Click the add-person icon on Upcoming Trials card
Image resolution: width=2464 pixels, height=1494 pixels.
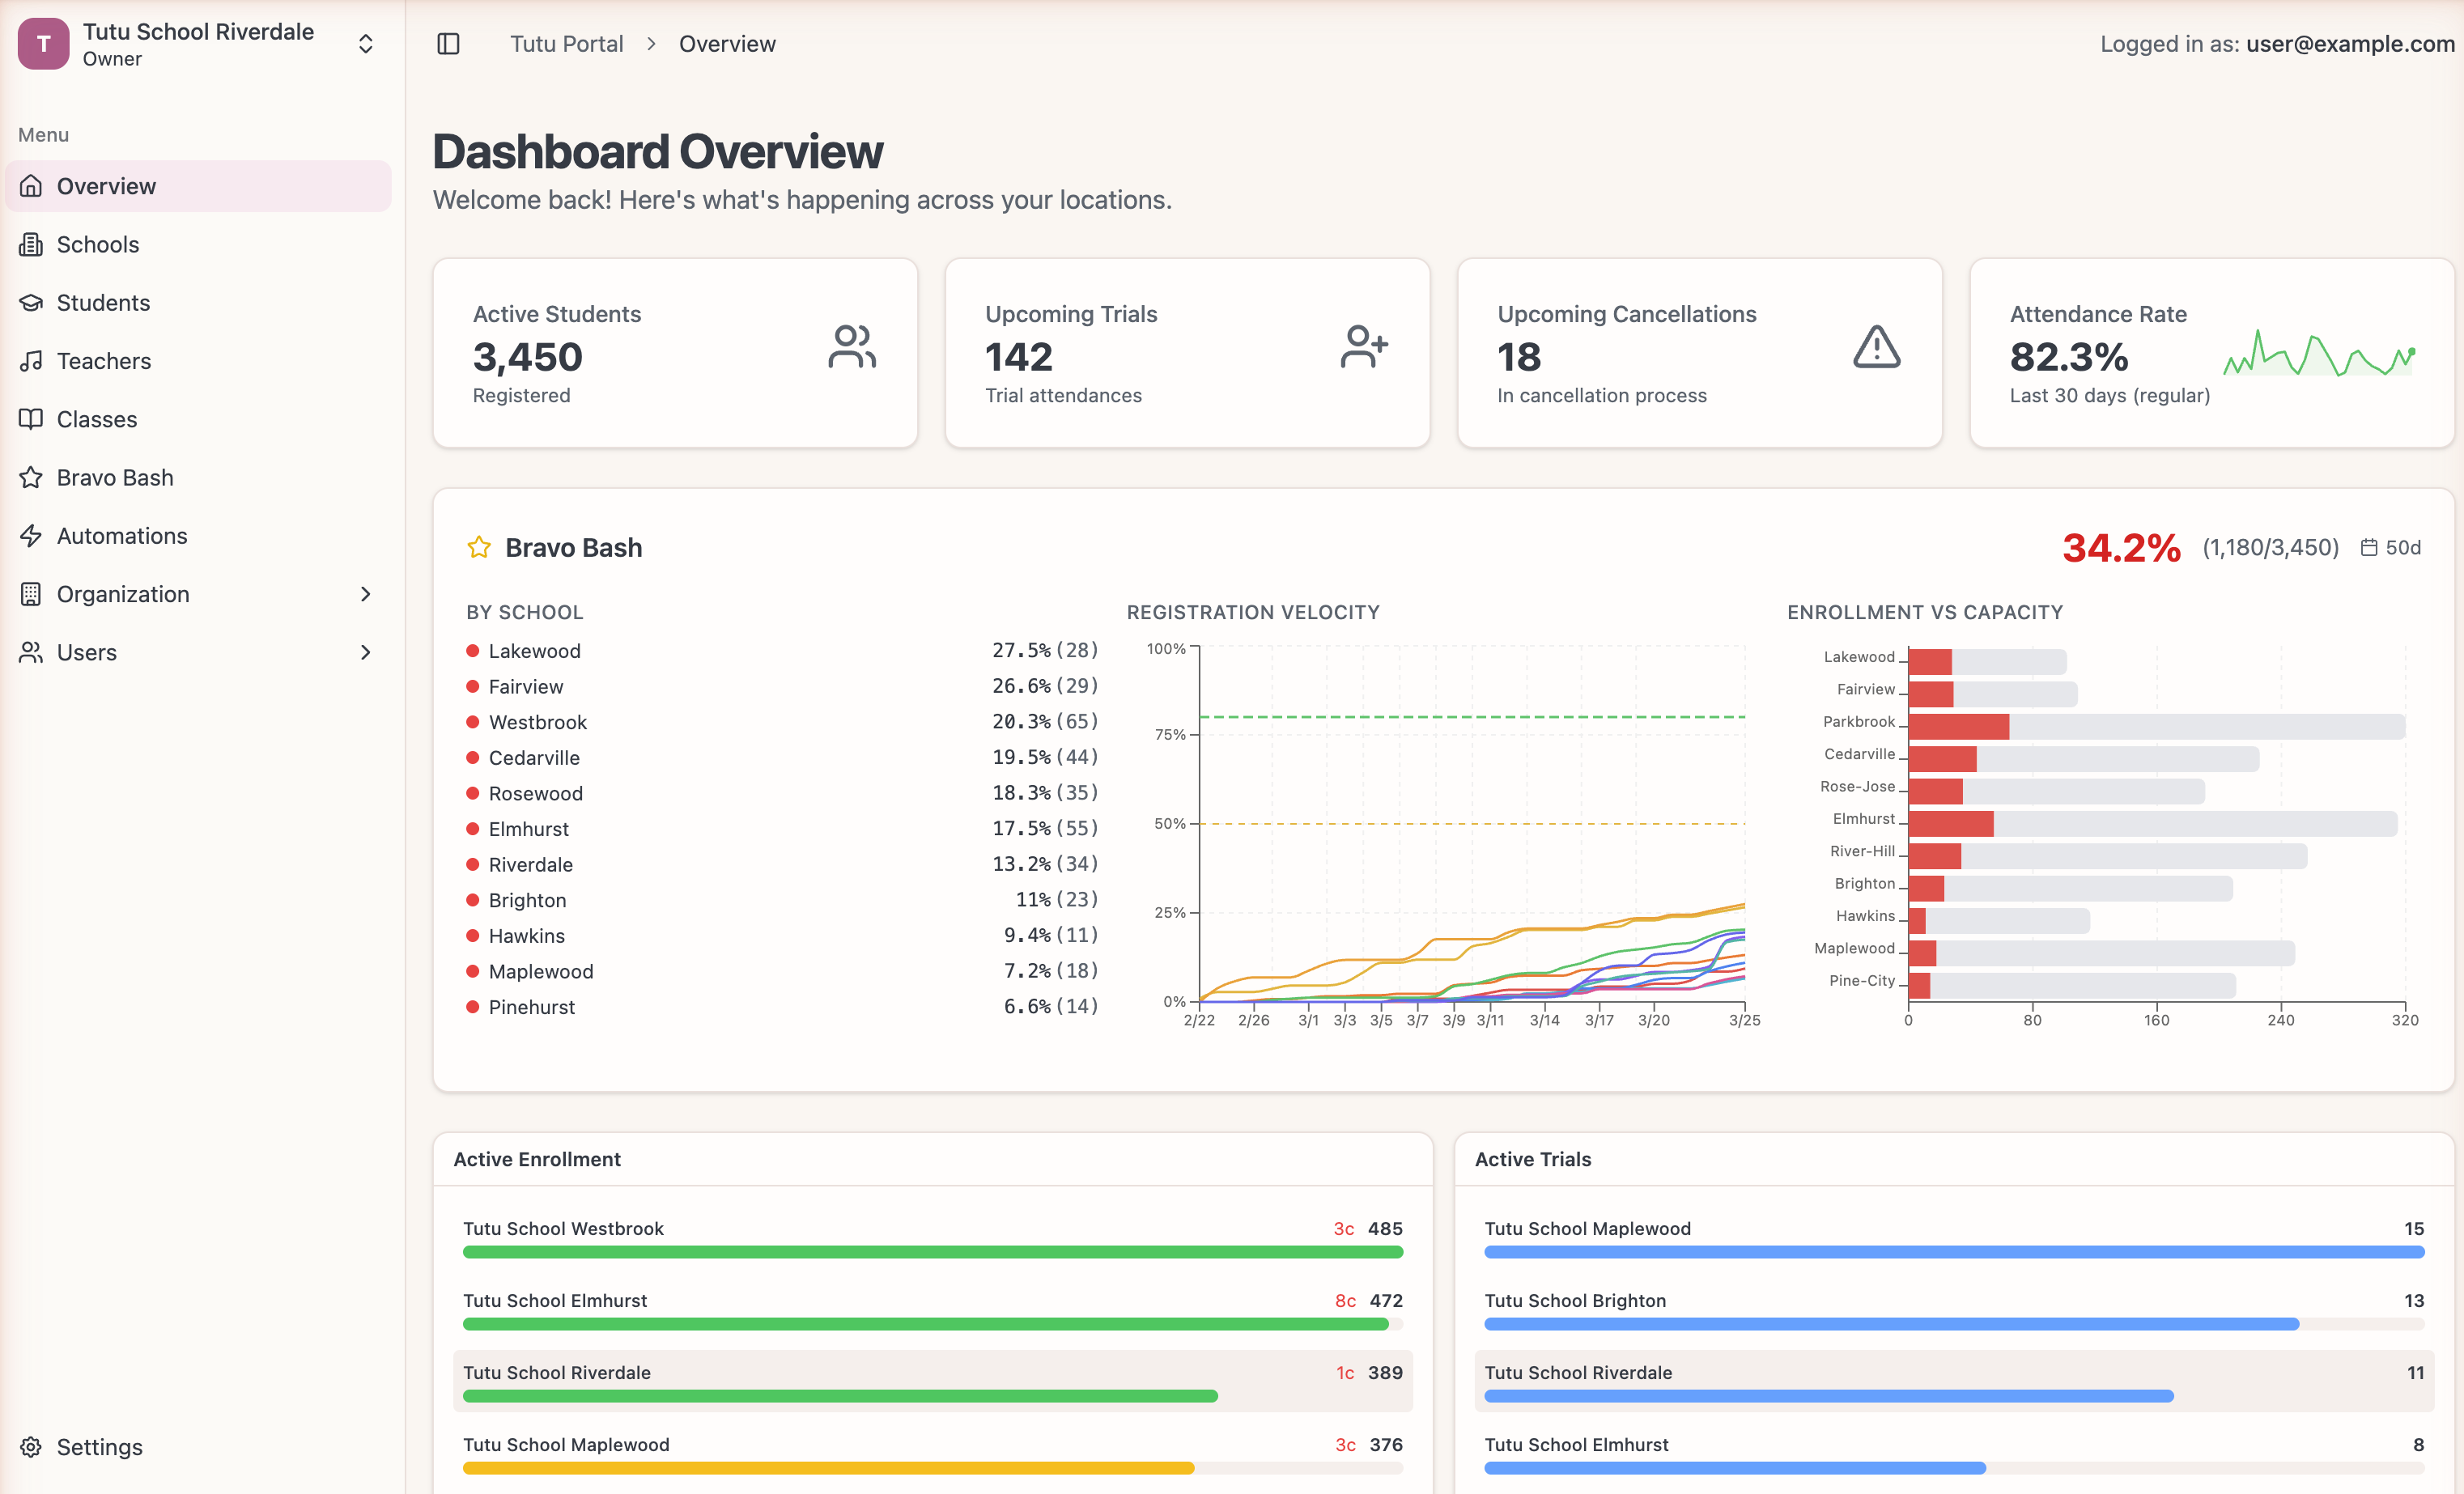tap(1364, 347)
